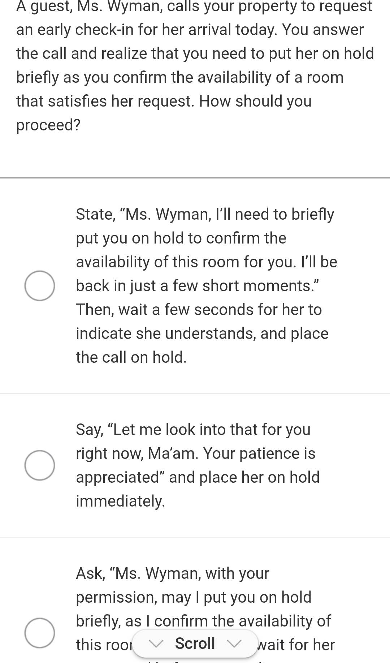Click the chevron left of the word Scroll
Image resolution: width=390 pixels, height=663 pixels.
(156, 643)
